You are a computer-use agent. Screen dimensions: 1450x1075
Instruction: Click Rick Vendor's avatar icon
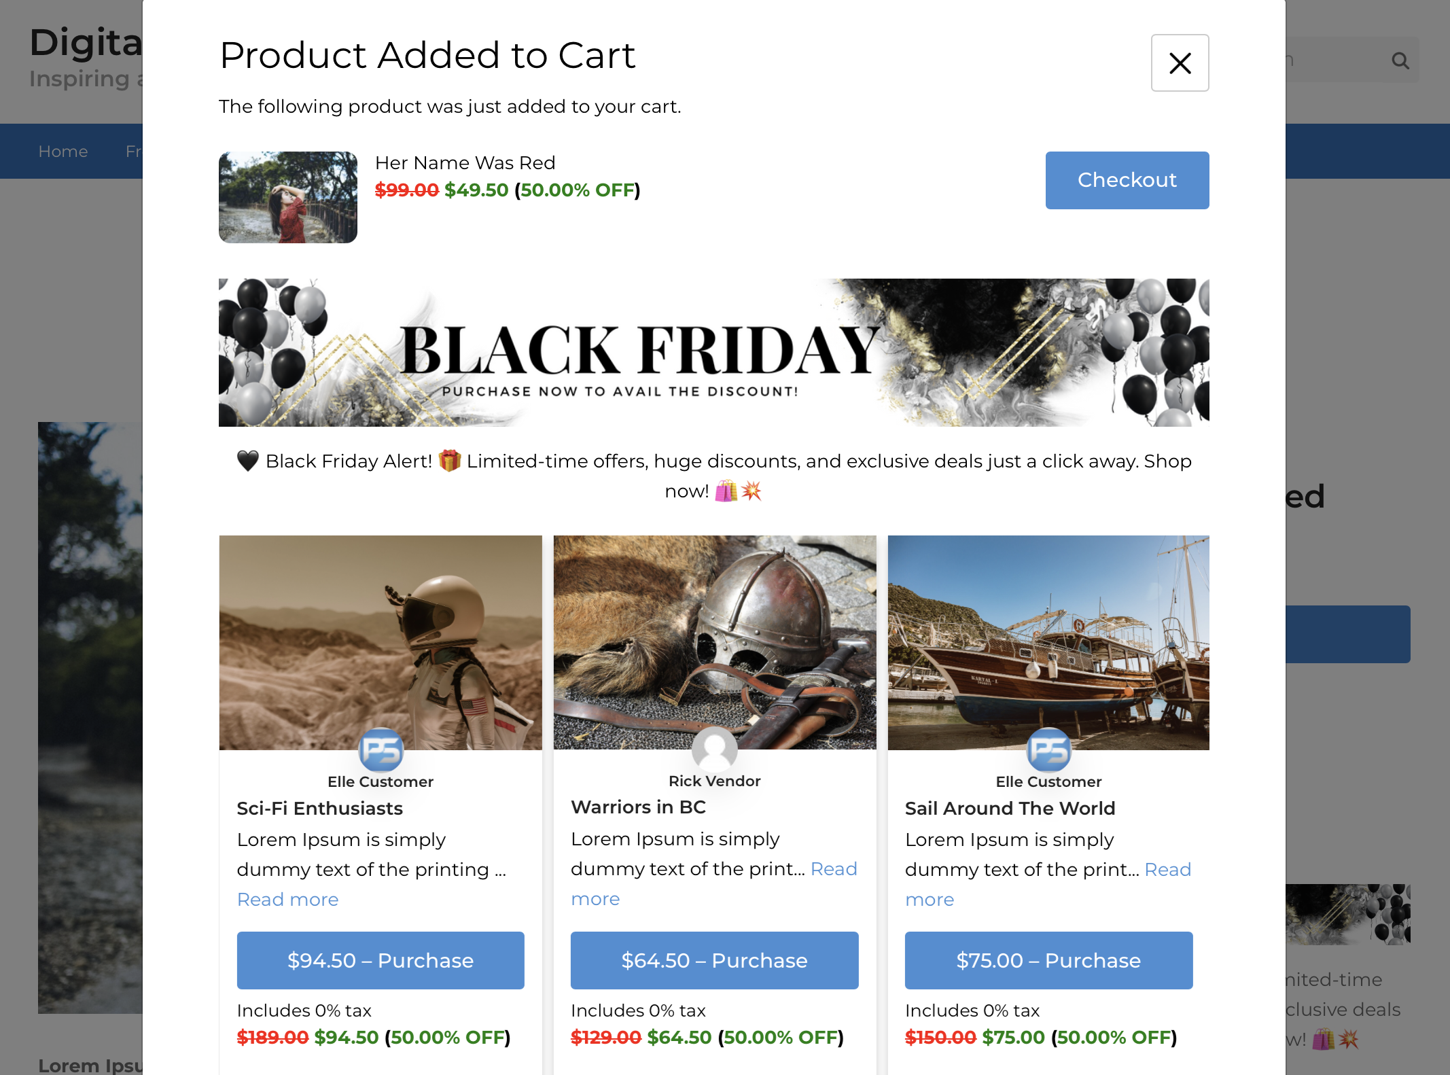(715, 749)
